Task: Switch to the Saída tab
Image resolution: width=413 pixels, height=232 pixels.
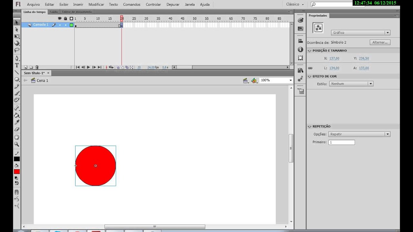Action: tap(54, 12)
